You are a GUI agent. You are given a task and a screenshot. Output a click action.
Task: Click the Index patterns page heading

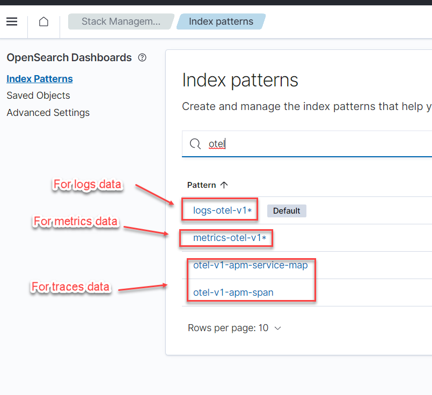click(240, 80)
